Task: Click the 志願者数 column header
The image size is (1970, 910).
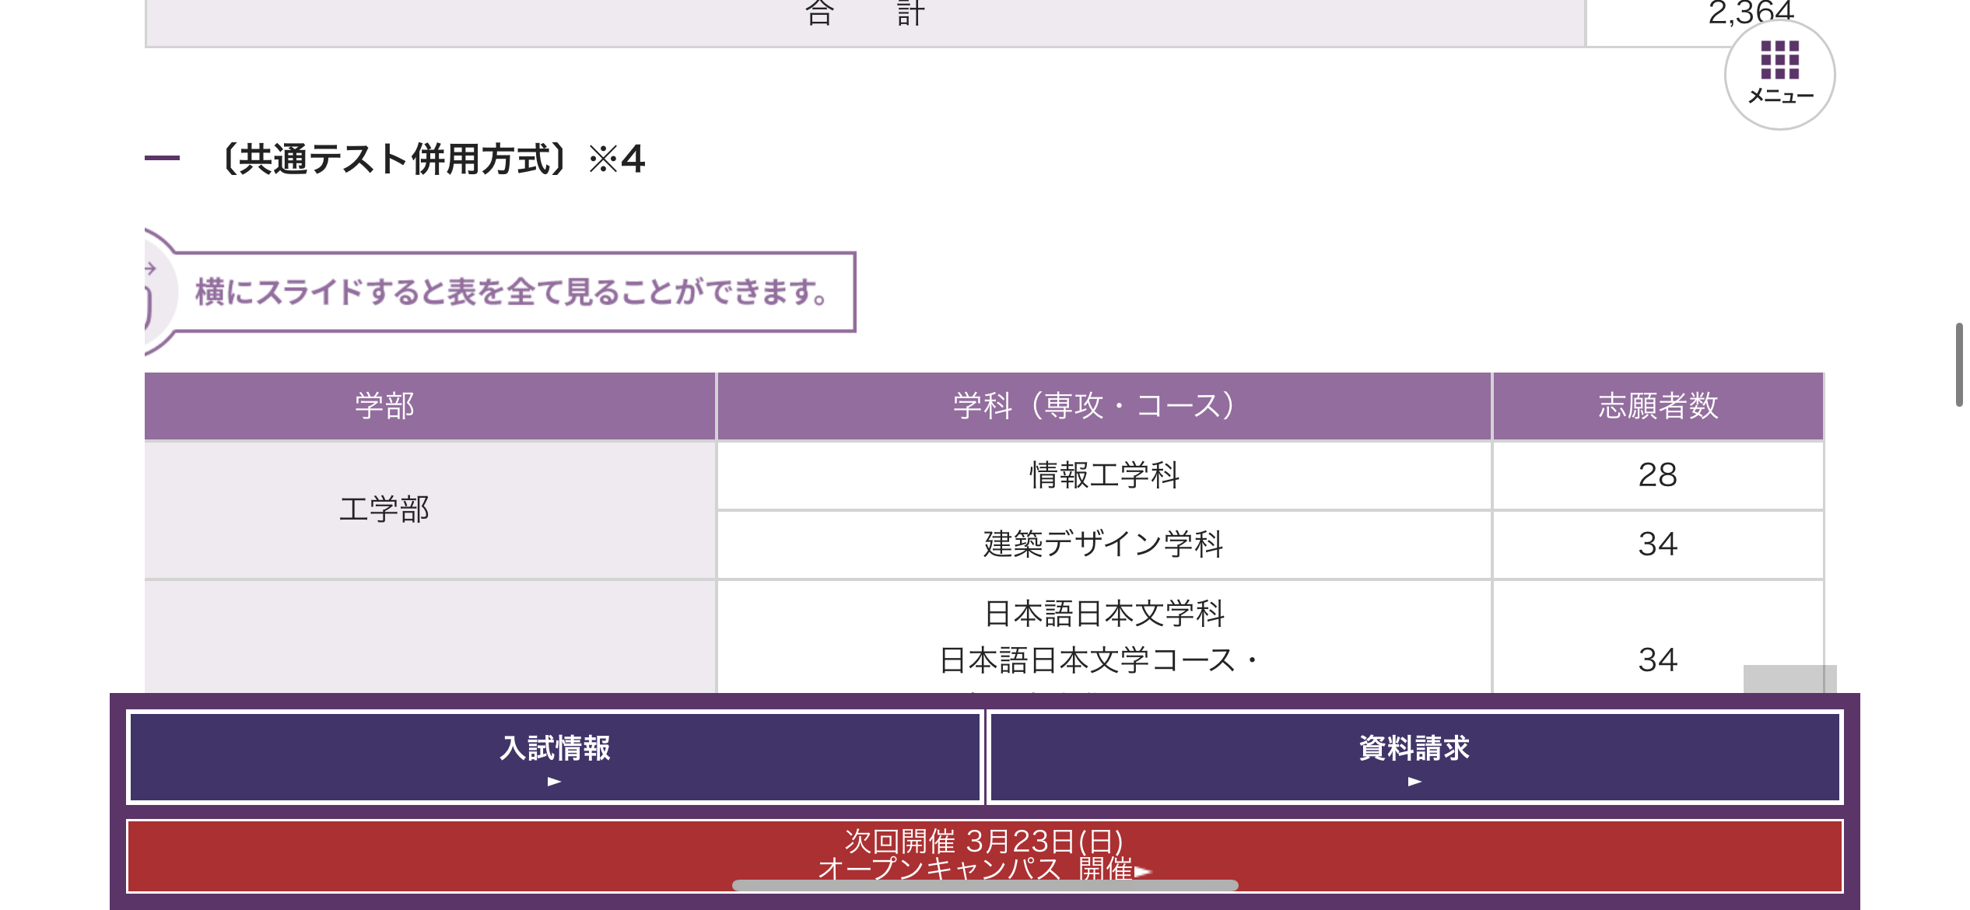Action: coord(1657,406)
